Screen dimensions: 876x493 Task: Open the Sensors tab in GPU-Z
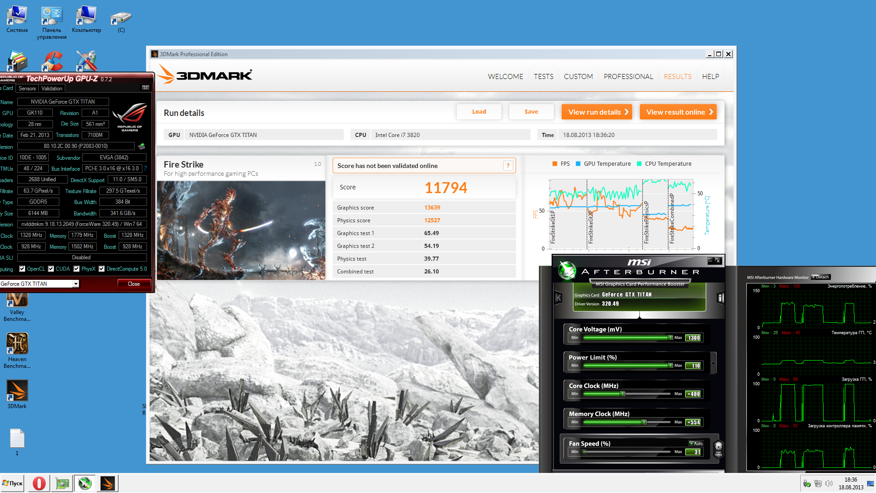pos(27,89)
